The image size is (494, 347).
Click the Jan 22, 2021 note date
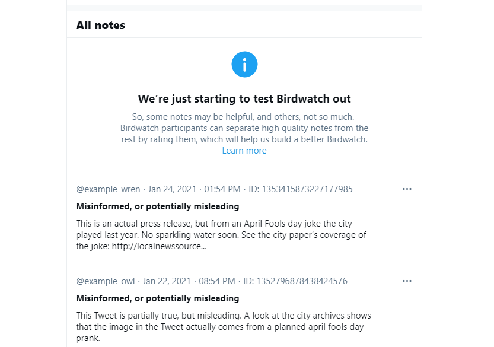167,281
